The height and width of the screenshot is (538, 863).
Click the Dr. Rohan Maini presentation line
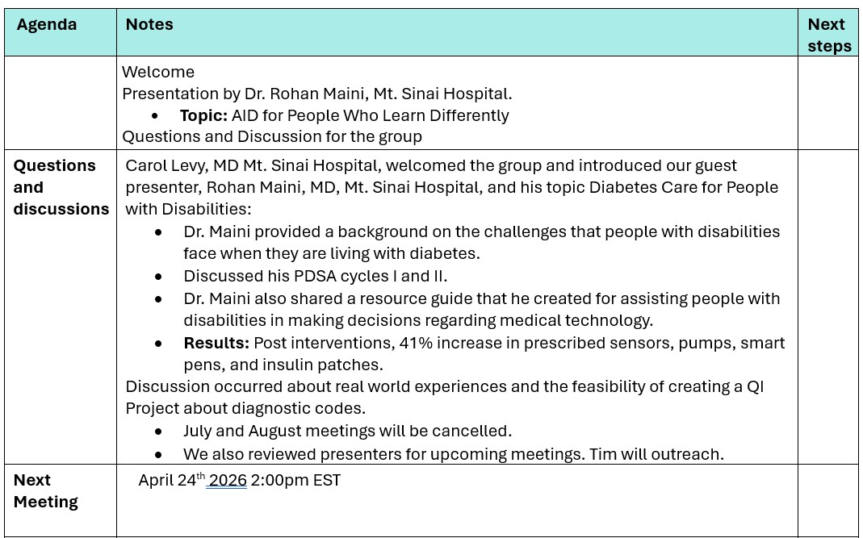[x=316, y=94]
